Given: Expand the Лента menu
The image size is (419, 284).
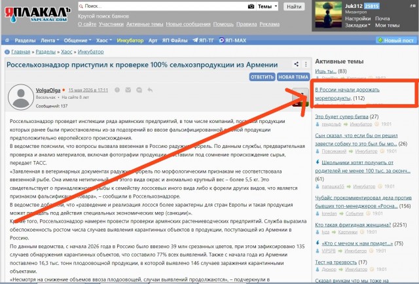Looking at the screenshot, I should [50, 41].
